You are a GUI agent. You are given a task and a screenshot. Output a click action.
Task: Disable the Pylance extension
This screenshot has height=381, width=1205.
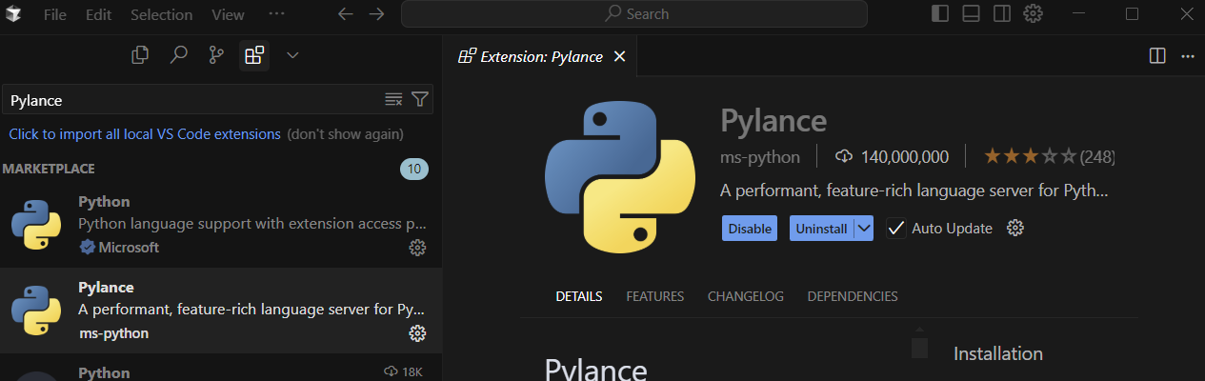(750, 229)
